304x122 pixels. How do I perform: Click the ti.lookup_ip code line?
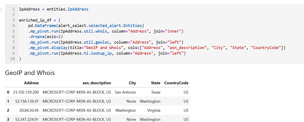(107, 53)
